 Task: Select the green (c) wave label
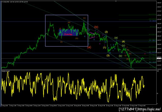123,46
